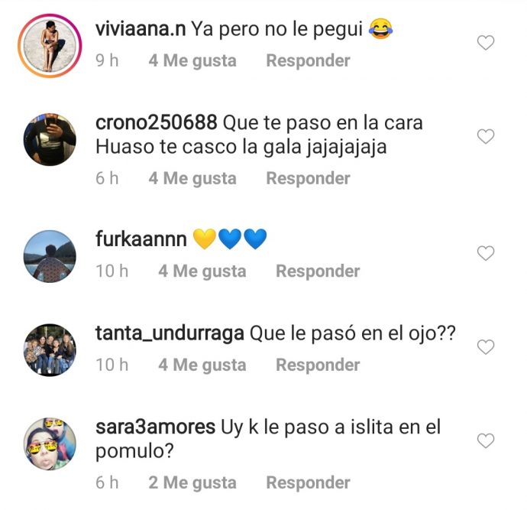Open the viviaana.n username link
Image resolution: width=527 pixels, height=510 pixels.
coord(141,29)
